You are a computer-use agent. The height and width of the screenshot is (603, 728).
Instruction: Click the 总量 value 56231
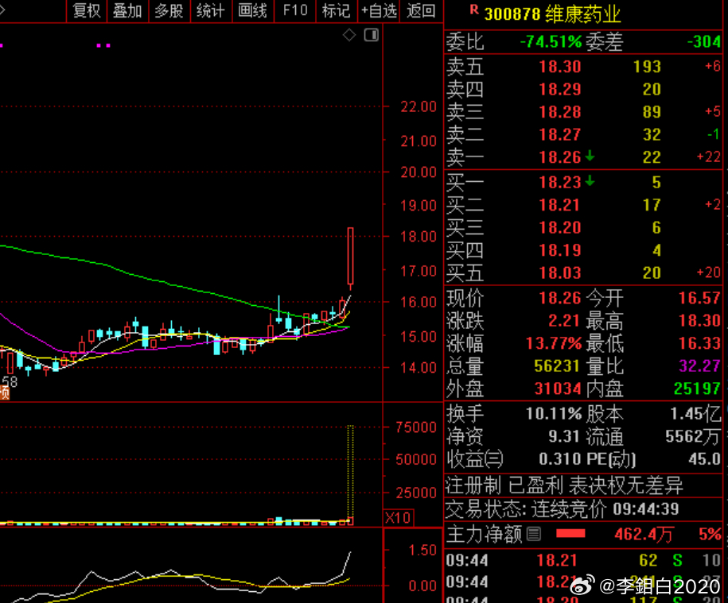click(x=558, y=366)
